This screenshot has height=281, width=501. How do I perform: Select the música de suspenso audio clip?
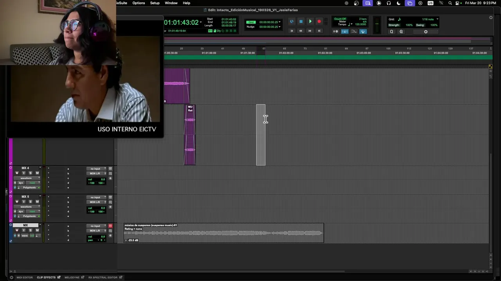tap(224, 233)
